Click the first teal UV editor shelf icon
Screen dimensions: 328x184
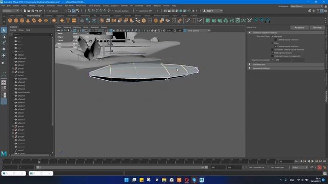(x=208, y=20)
